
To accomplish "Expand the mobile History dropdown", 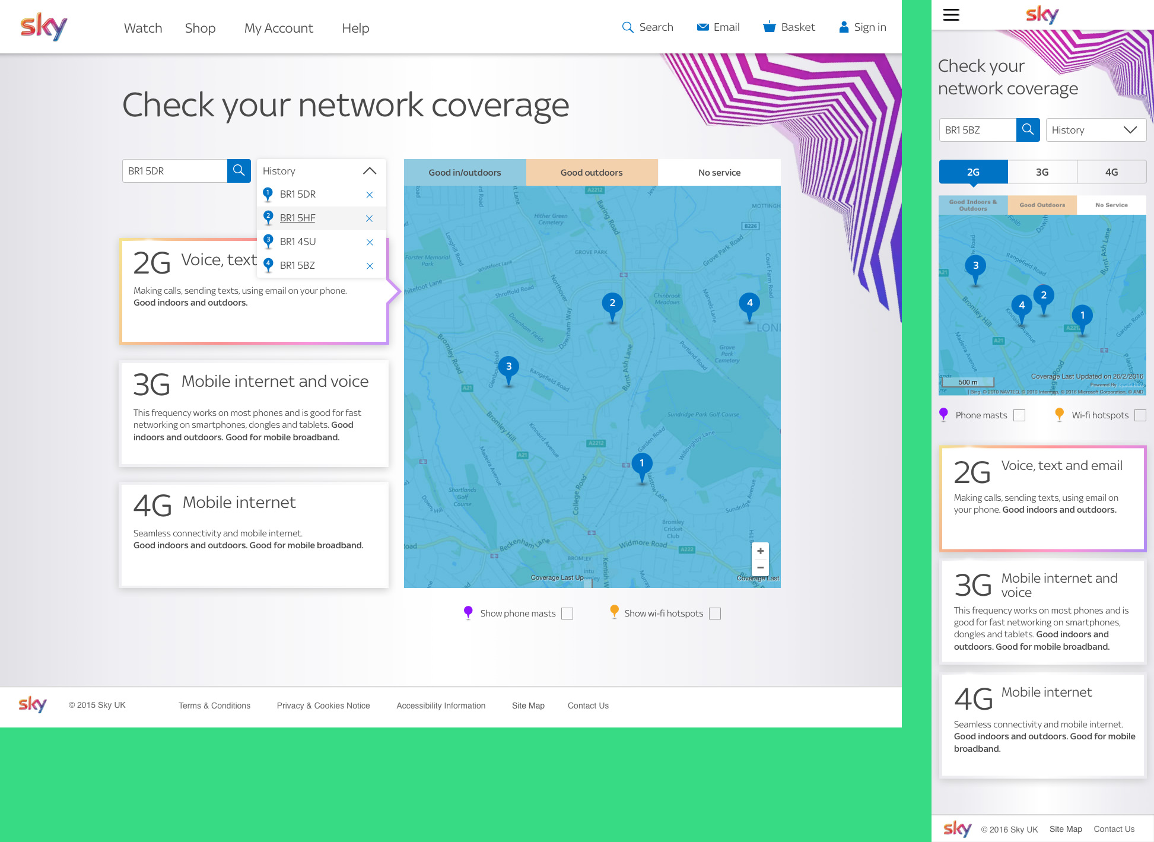I will pyautogui.click(x=1096, y=130).
